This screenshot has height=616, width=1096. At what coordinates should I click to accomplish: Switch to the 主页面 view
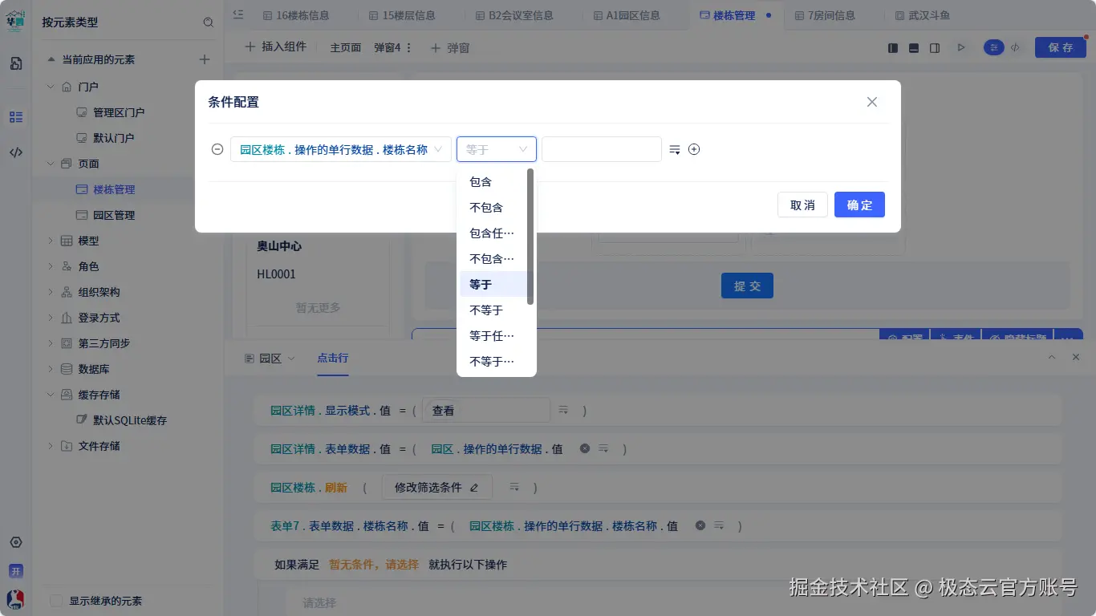(x=346, y=48)
